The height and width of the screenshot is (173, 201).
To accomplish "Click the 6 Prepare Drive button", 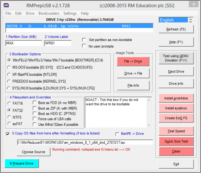I will tap(22, 163).
